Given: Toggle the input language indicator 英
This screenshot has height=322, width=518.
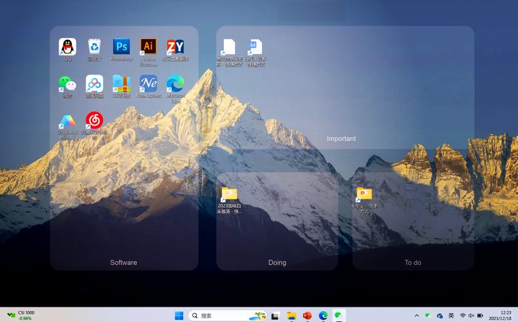Looking at the screenshot, I should click(451, 316).
